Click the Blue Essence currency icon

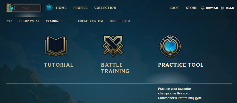click(203, 8)
